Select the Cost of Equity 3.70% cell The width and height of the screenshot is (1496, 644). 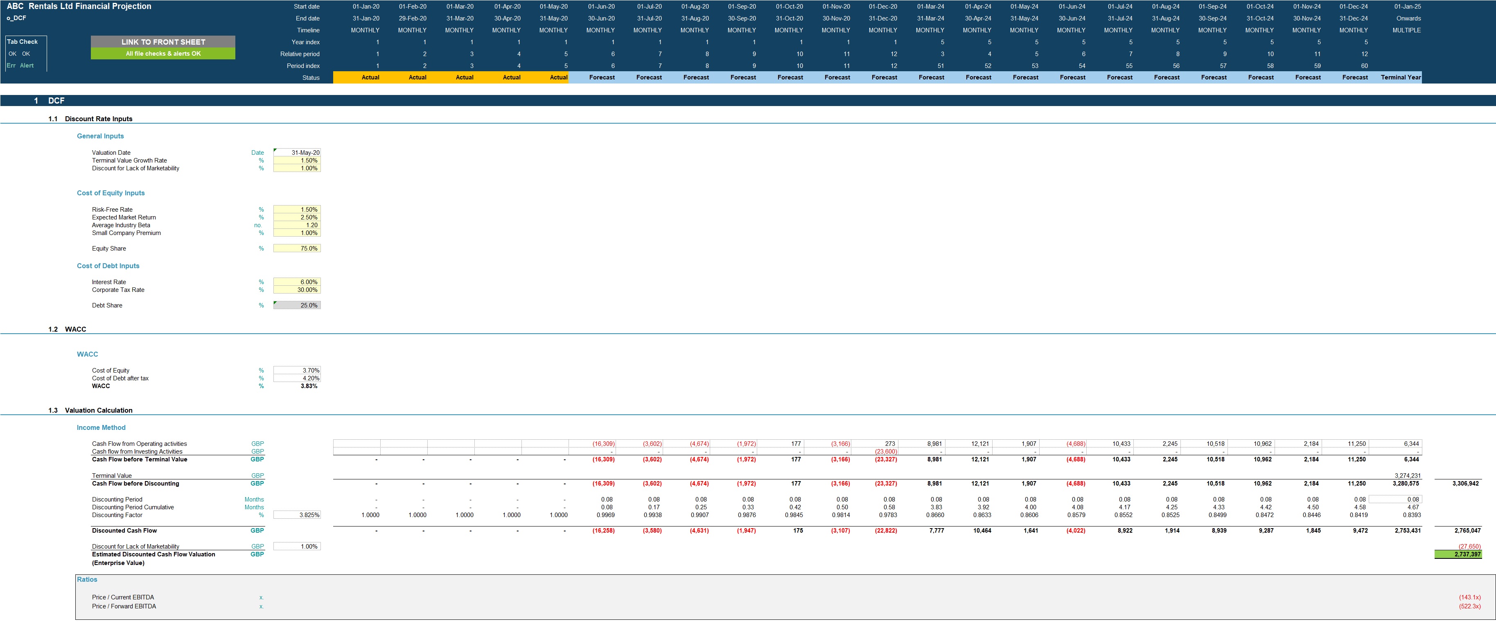[x=297, y=371]
